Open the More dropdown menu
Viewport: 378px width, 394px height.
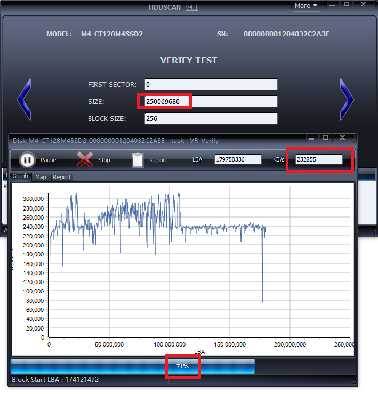(x=307, y=6)
